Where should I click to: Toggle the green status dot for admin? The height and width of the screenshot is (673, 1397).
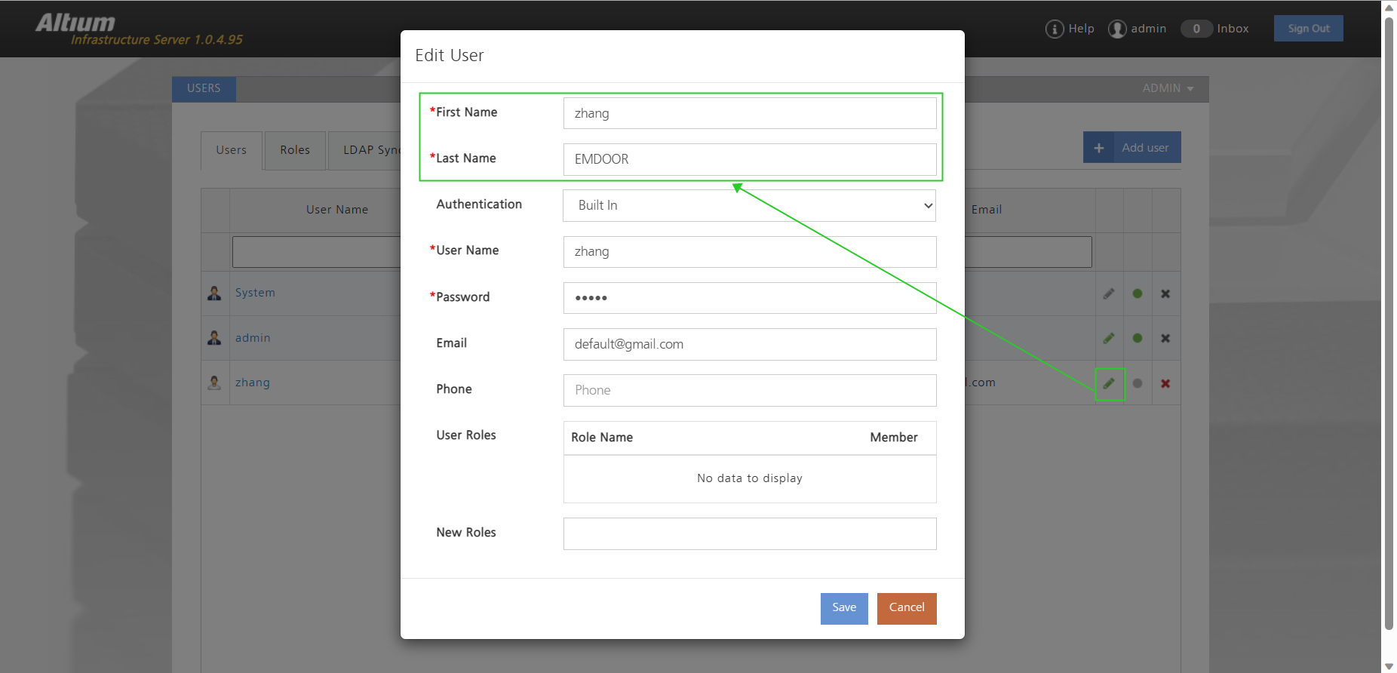point(1138,338)
